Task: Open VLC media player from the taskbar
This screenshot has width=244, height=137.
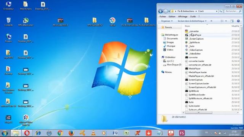Action: [93, 133]
